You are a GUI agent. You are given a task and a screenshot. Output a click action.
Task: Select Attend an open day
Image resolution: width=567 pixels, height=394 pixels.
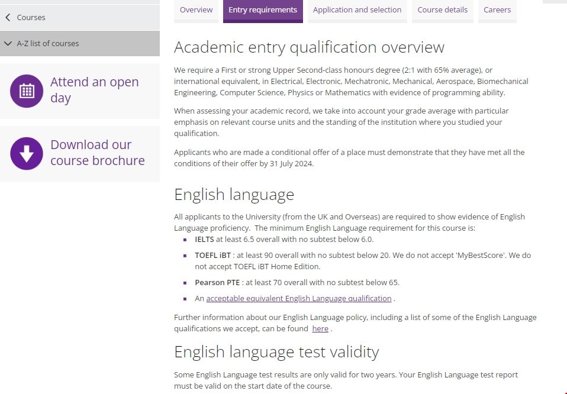click(95, 90)
